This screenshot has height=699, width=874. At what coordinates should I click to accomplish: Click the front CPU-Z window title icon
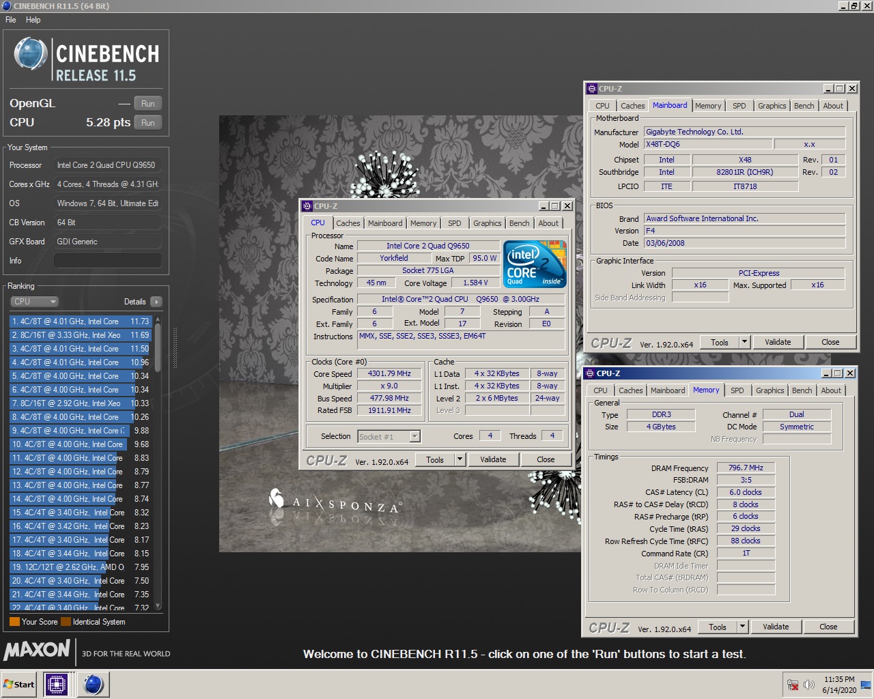click(x=307, y=206)
